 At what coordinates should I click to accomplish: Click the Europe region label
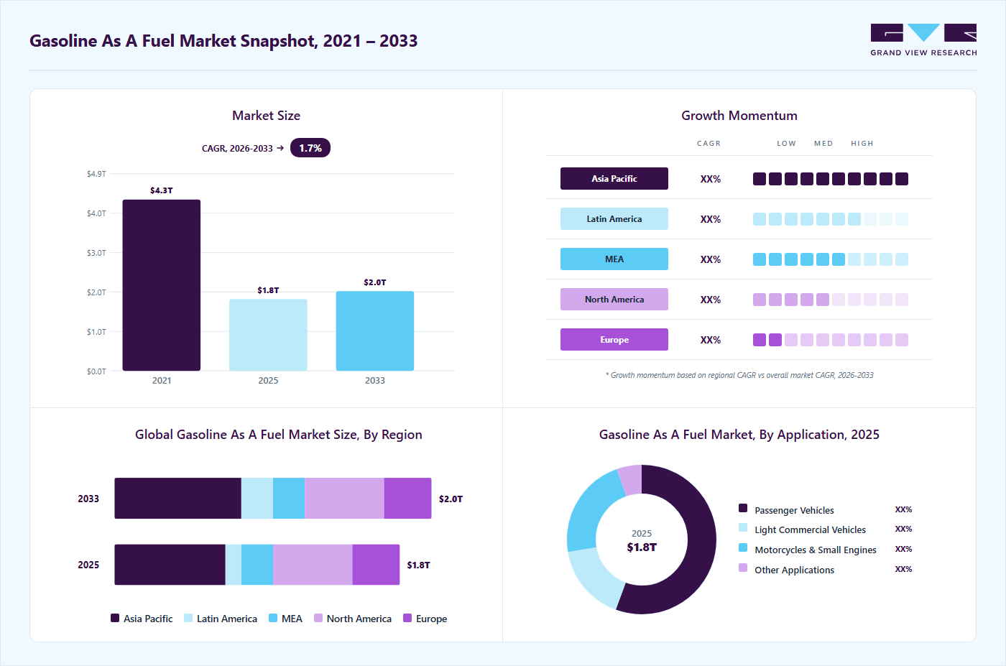pos(614,340)
